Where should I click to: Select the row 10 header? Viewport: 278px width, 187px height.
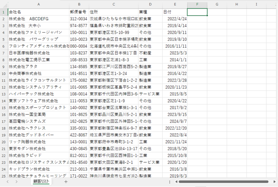(4, 73)
